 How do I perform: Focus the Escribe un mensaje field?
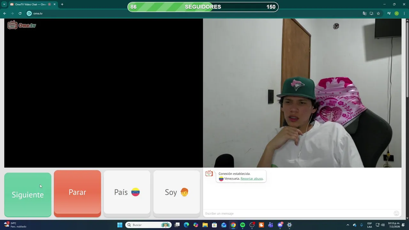(x=299, y=213)
